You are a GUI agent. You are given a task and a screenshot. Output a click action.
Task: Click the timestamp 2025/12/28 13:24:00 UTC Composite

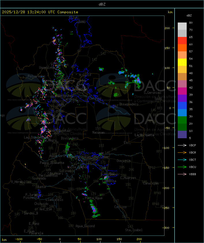pos(40,12)
